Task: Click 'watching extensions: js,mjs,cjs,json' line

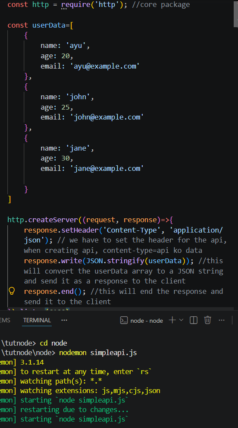Action: pyautogui.click(x=90, y=391)
